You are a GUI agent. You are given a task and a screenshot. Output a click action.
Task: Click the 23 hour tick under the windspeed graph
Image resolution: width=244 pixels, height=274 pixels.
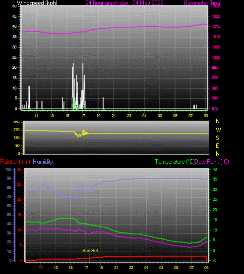129,116
